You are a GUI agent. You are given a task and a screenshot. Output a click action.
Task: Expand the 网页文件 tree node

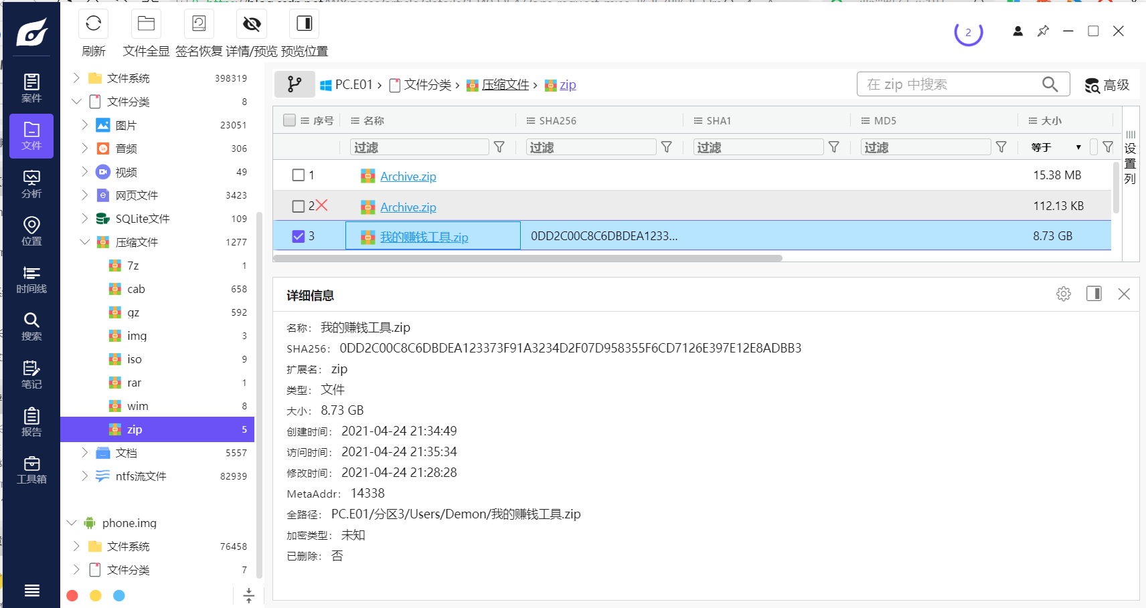coord(84,195)
